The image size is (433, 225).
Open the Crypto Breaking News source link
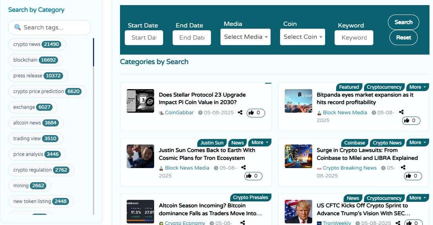tap(349, 168)
